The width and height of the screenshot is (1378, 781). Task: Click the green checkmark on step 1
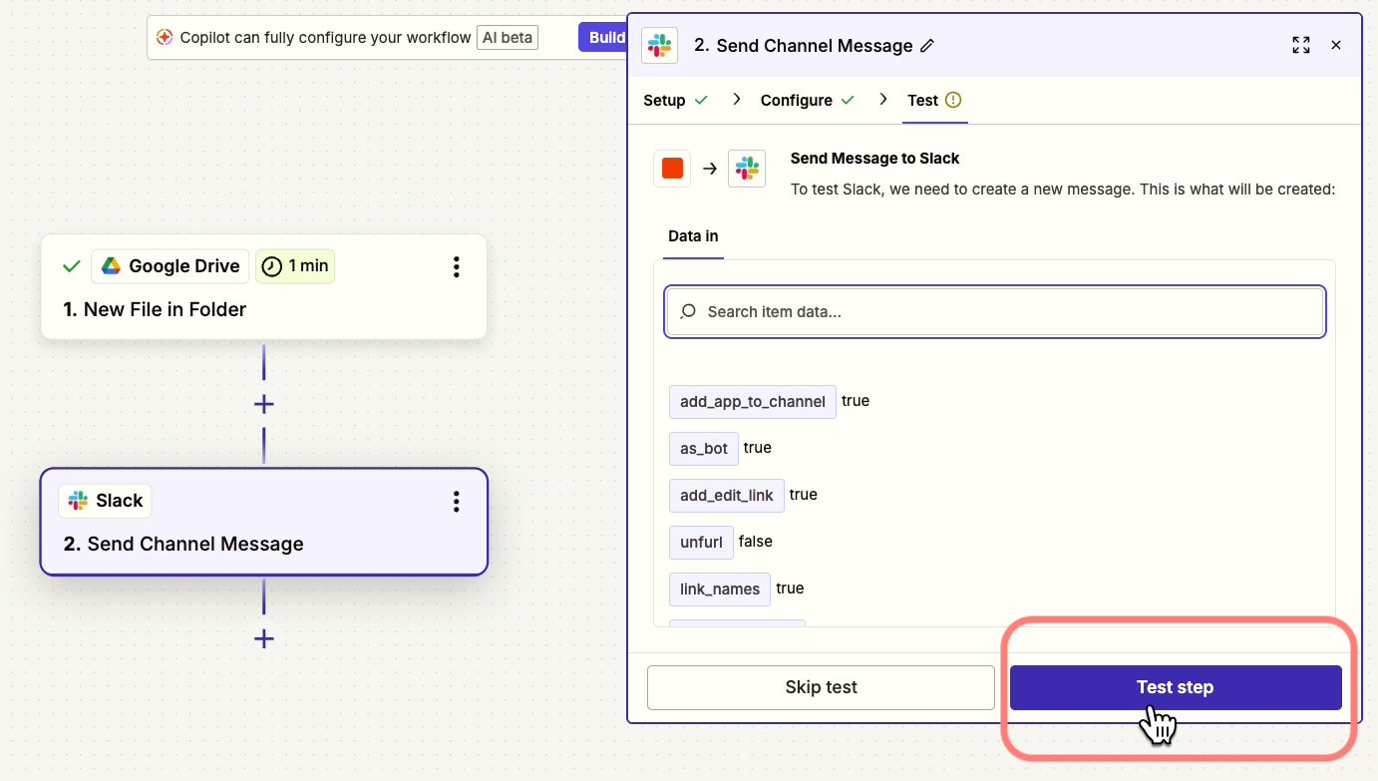(x=71, y=266)
